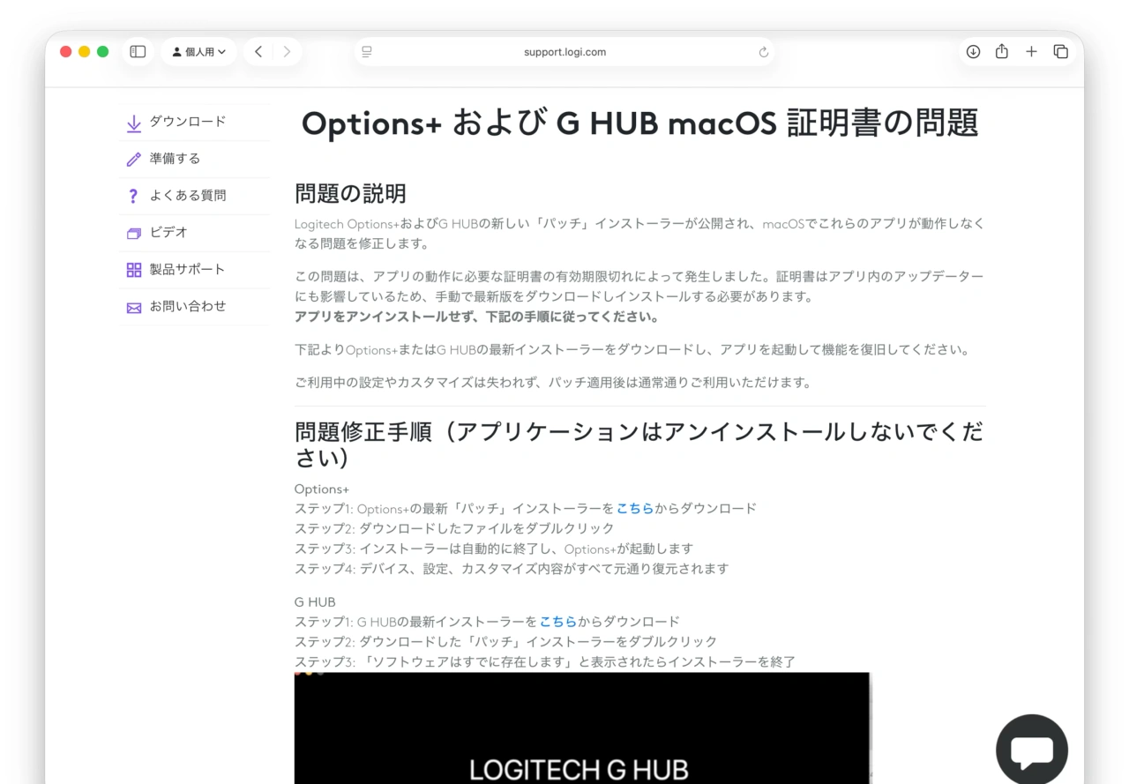Go back using the back arrow
Screen dimensions: 1129x784
click(x=258, y=52)
